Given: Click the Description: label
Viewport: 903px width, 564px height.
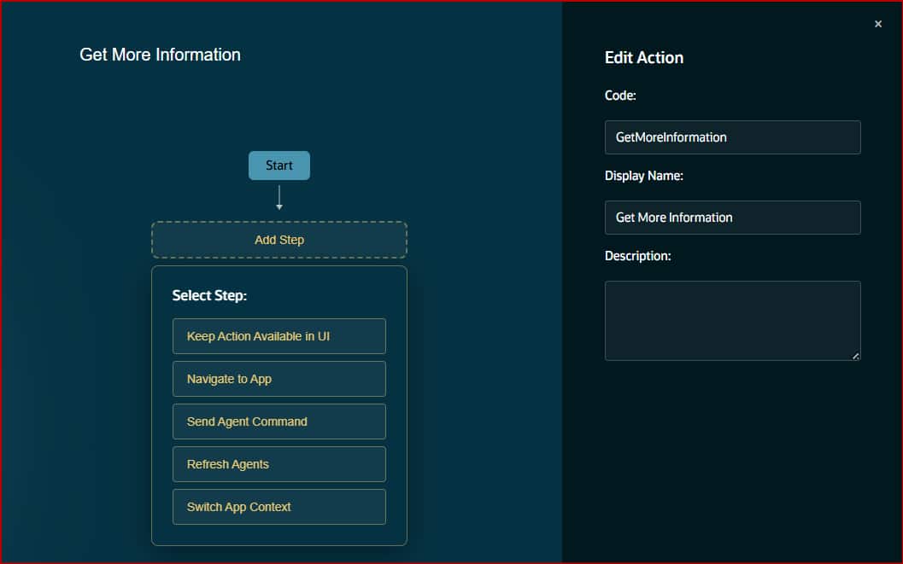Looking at the screenshot, I should point(637,256).
